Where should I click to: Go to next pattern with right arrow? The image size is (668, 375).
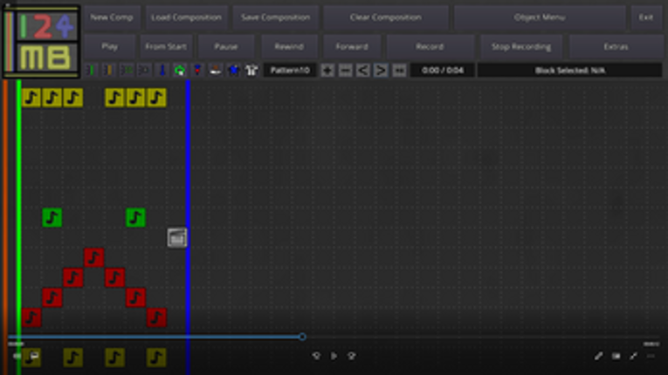pos(381,71)
